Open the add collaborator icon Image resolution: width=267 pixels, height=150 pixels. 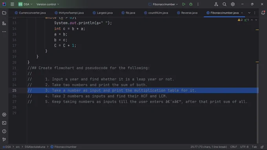point(216,4)
